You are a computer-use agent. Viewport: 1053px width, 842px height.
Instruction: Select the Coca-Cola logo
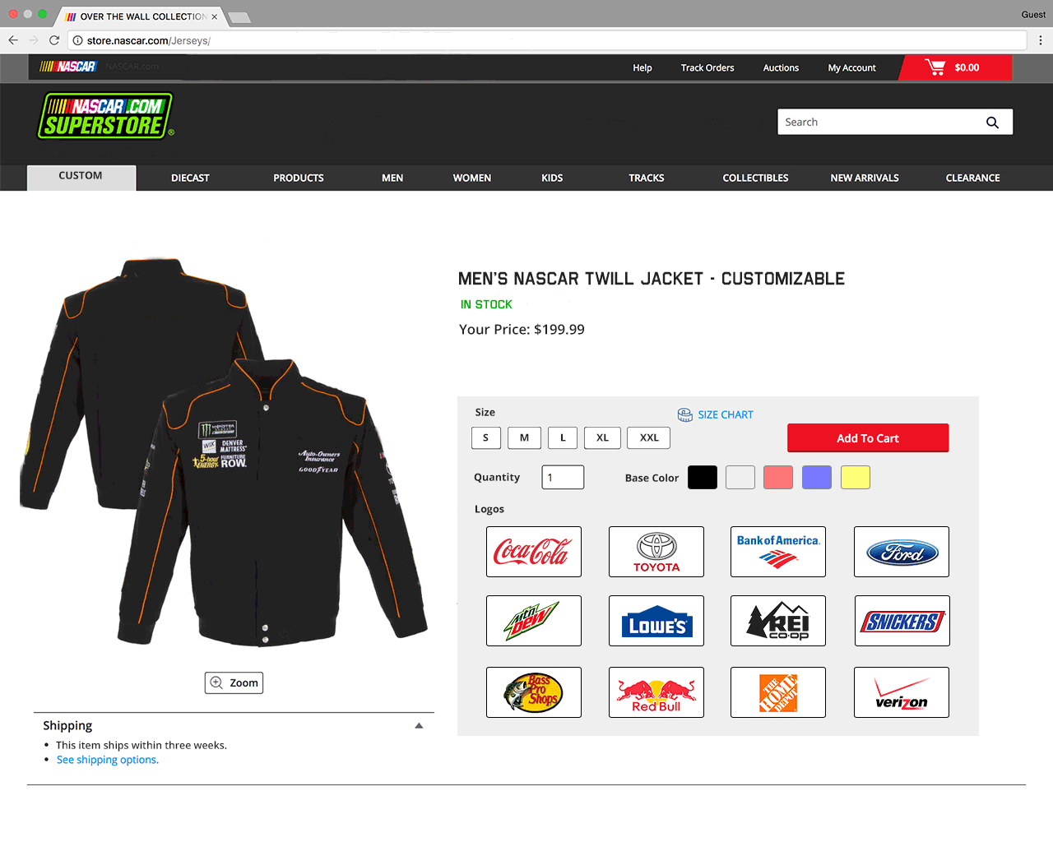point(534,552)
